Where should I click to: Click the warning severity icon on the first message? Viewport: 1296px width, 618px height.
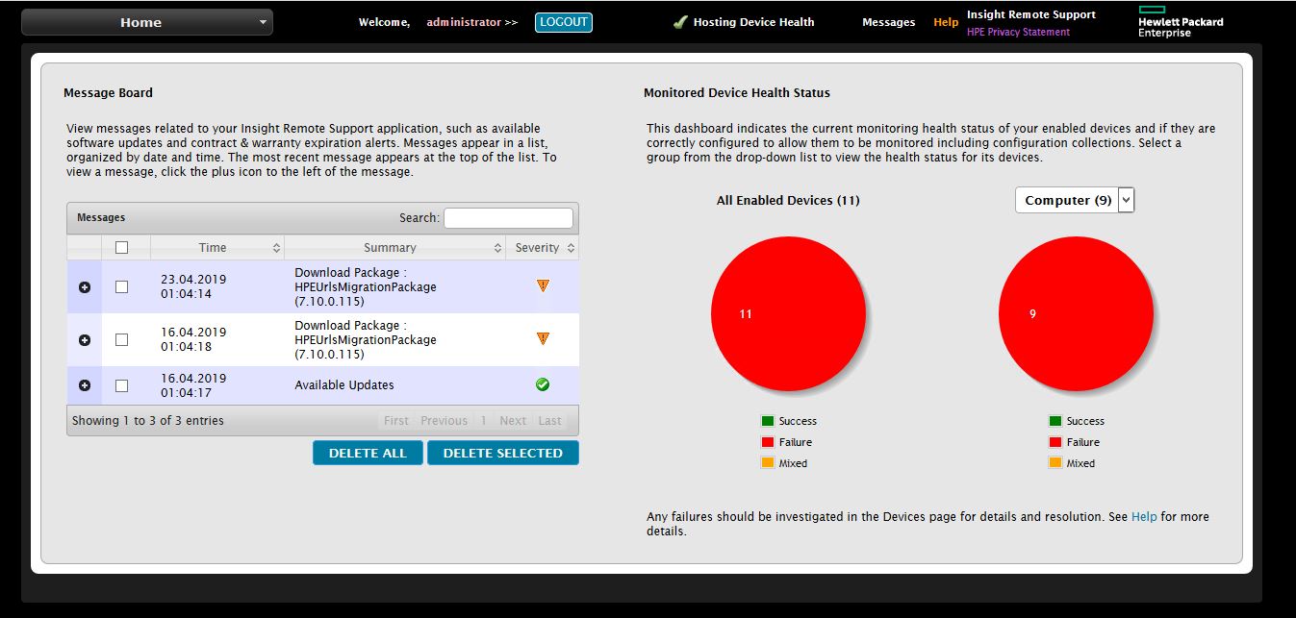click(x=543, y=285)
